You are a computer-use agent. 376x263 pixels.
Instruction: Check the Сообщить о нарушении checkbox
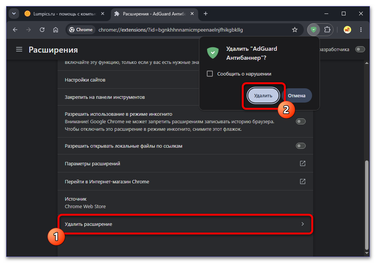pos(210,74)
